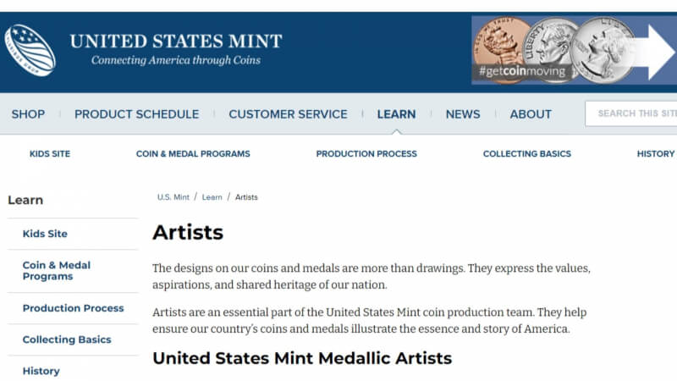Select the Learn tab in navigation bar
The image size is (677, 381).
click(396, 114)
